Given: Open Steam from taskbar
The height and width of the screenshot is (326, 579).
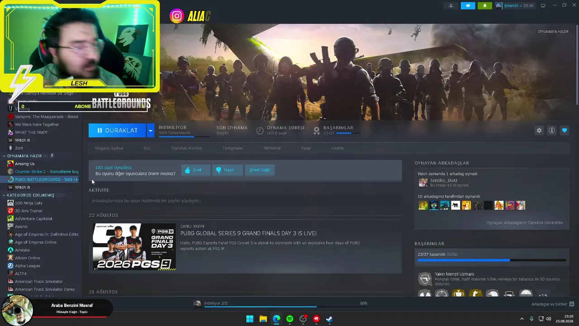Looking at the screenshot, I should click(x=330, y=319).
